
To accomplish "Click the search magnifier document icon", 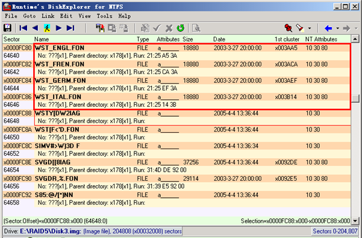I will point(196,28).
